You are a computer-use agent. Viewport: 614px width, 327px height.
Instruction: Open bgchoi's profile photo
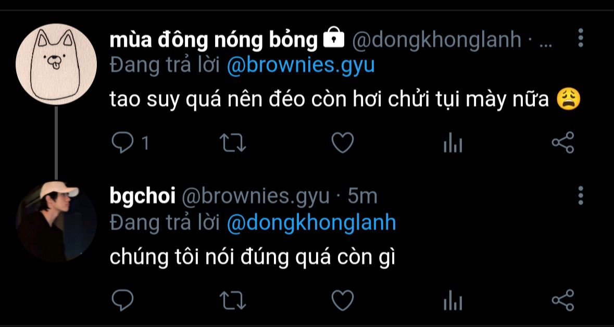click(56, 221)
